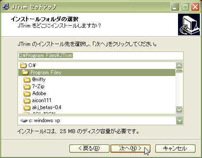The width and height of the screenshot is (202, 158).
Task: Click the folder list scrollbar thumb
Action: [x=179, y=71]
